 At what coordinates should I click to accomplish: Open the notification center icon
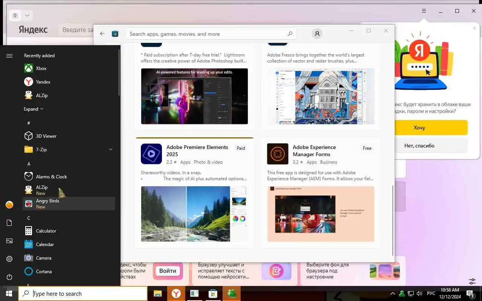point(470,293)
